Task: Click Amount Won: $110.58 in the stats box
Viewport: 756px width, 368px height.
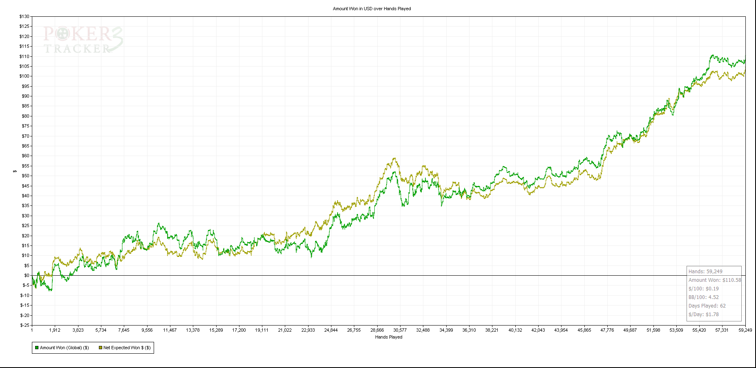Action: coord(714,280)
